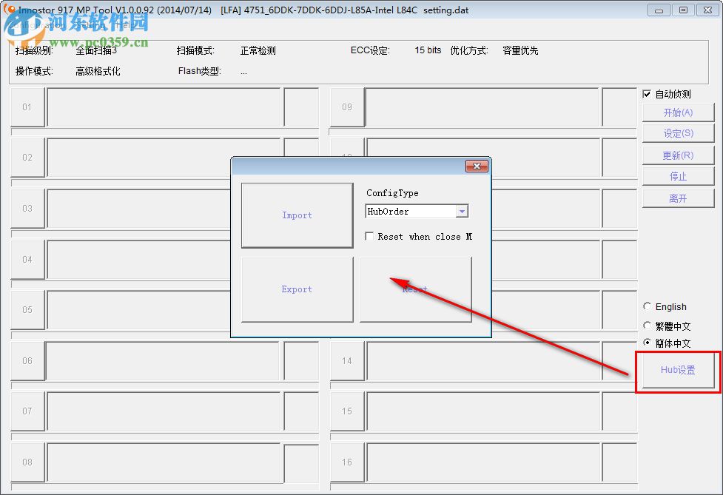Select the 繁體中文 language option
Viewport: 723px width, 495px height.
tap(647, 325)
